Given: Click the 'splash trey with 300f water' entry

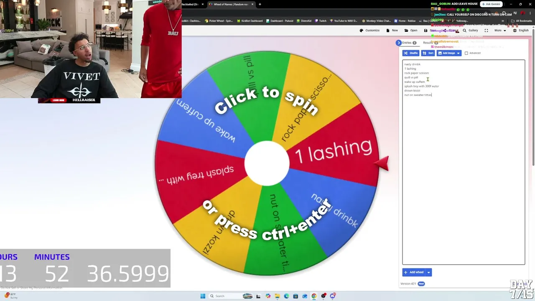Looking at the screenshot, I should (421, 86).
